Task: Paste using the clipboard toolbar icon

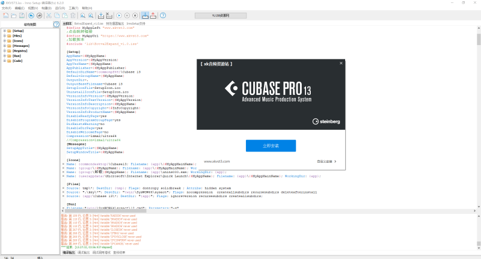Action: [65, 16]
